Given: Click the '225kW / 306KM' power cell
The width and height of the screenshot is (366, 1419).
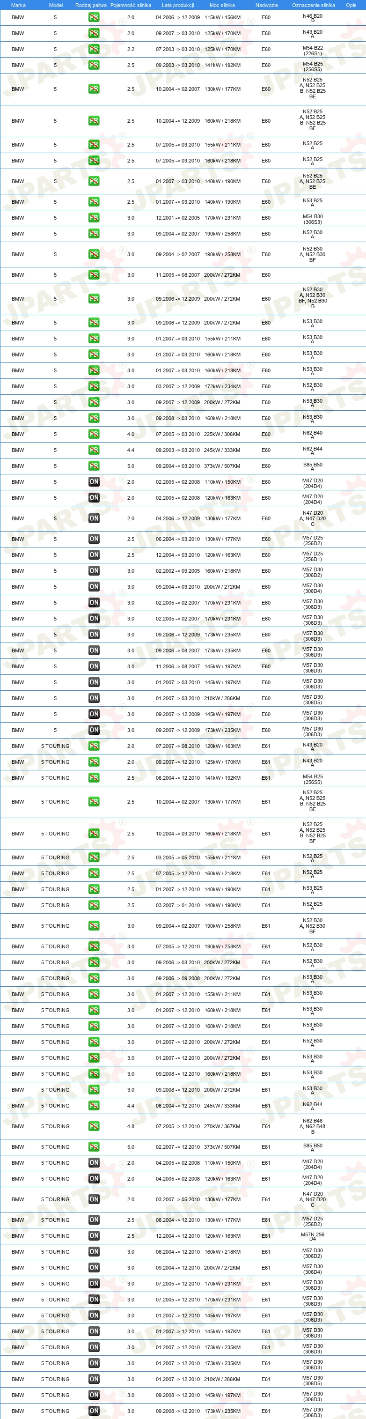Looking at the screenshot, I should (x=222, y=434).
